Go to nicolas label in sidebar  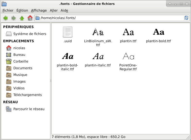point(19,48)
